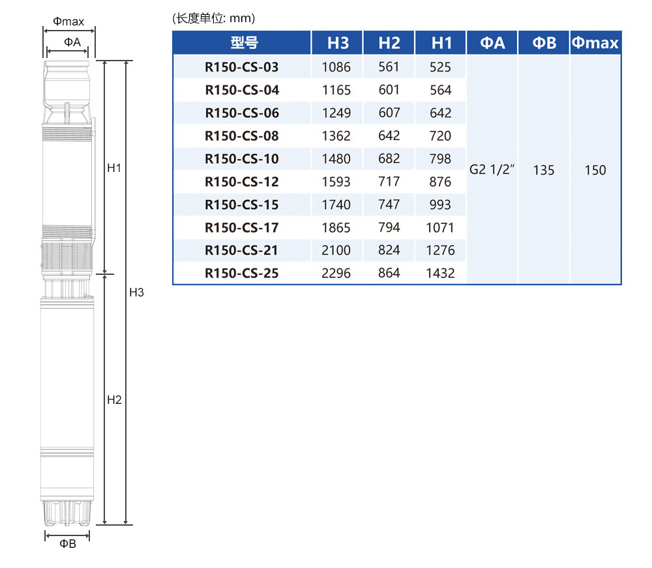Click the G2 1/2″ value cell

click(x=492, y=171)
